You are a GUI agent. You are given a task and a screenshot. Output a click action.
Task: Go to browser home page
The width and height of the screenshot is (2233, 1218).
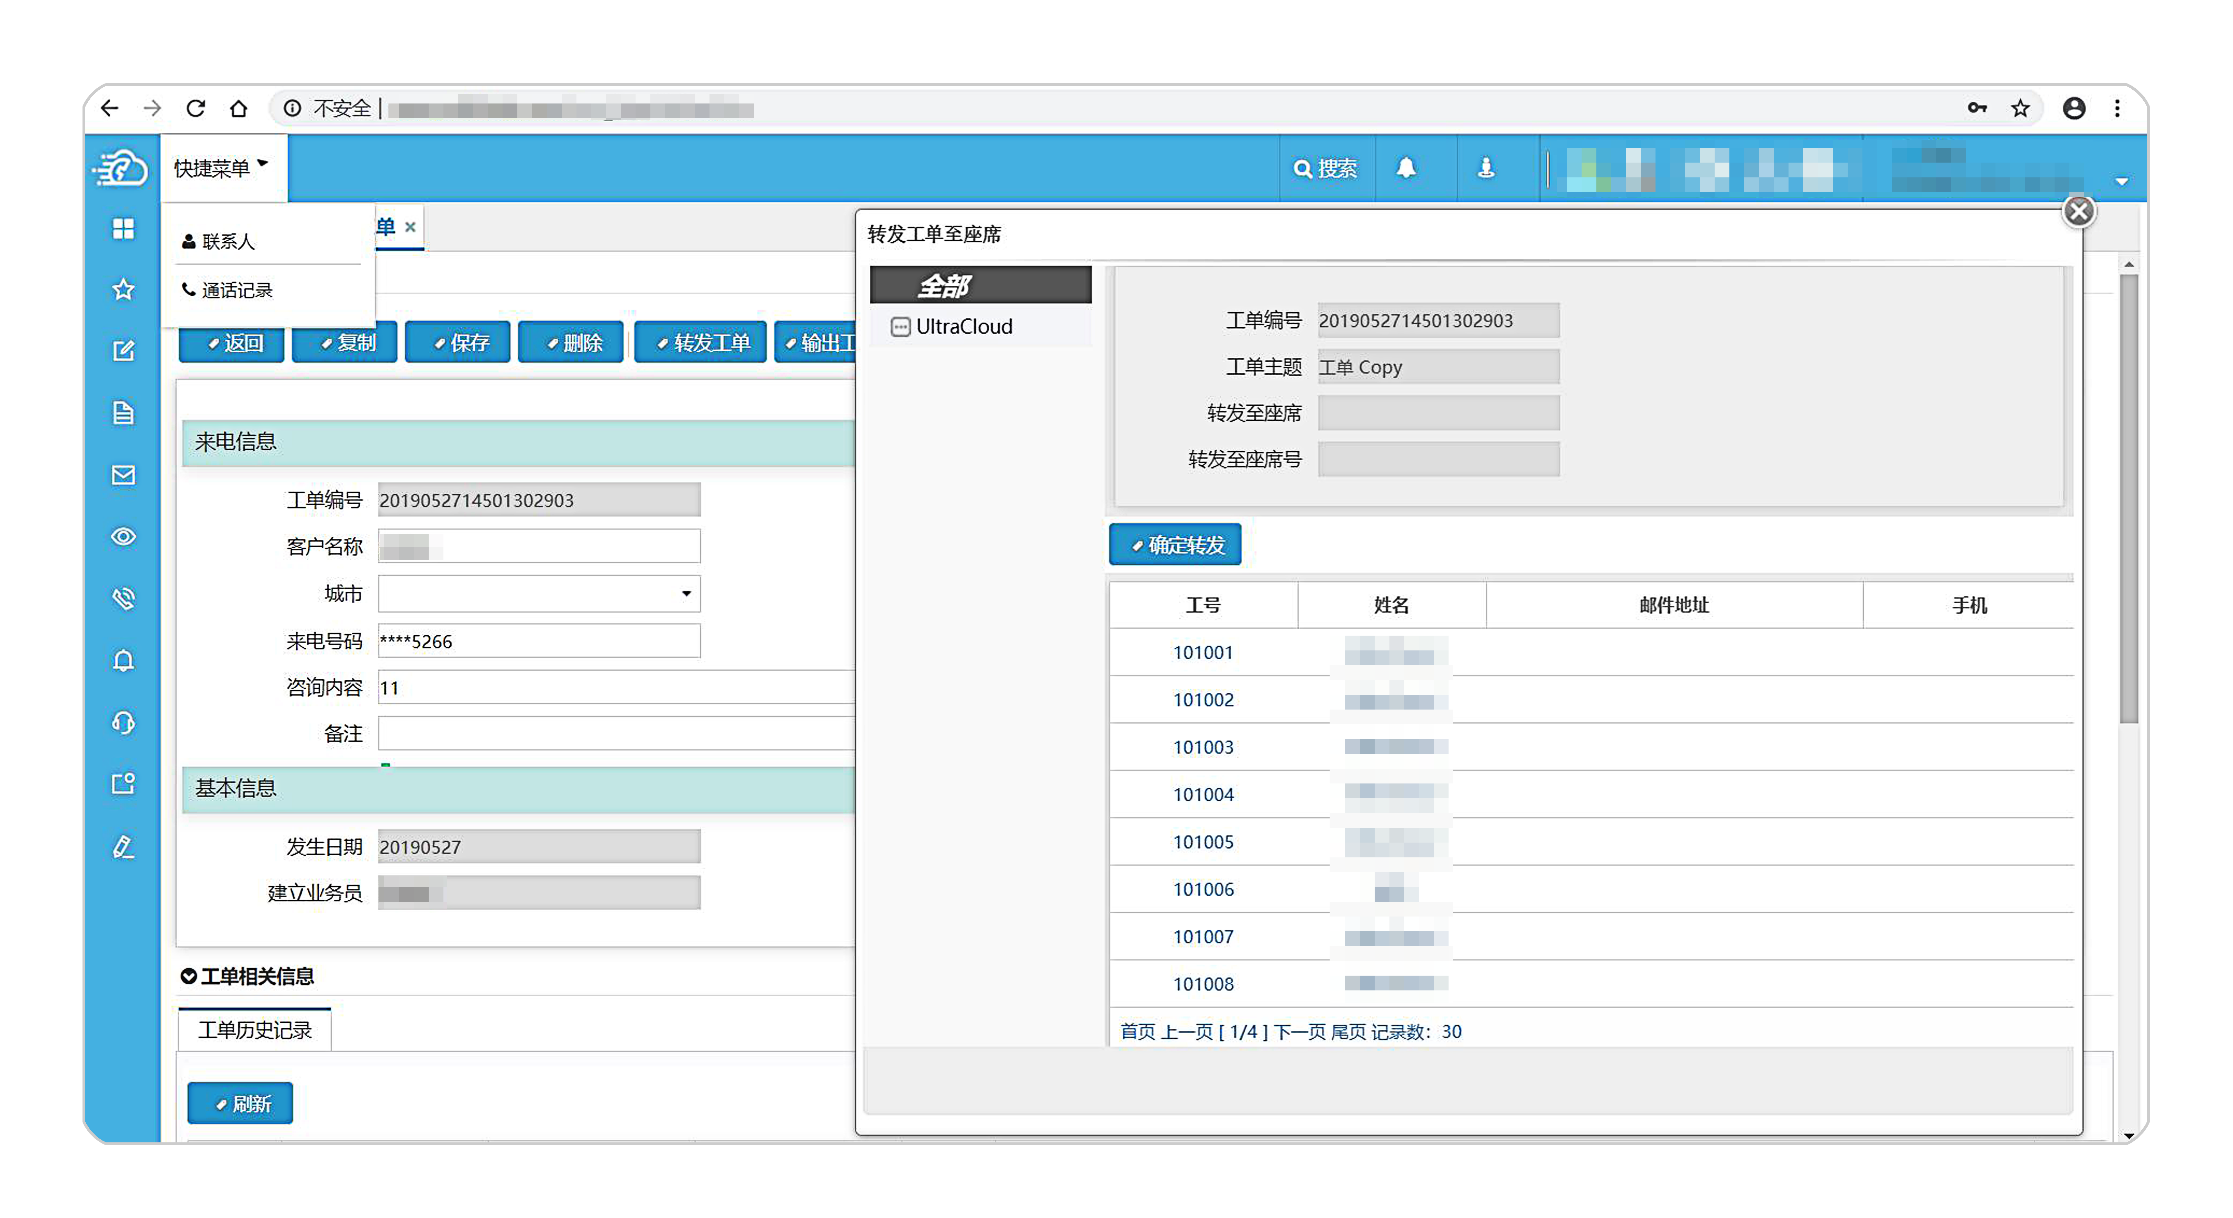click(238, 108)
